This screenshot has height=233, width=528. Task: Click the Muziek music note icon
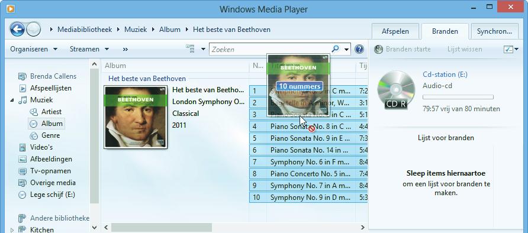22,100
